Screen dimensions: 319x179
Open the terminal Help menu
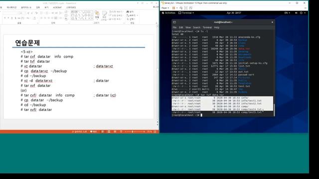[216, 27]
